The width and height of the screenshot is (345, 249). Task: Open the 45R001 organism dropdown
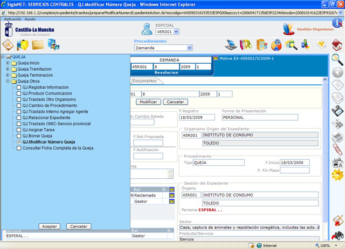coord(176,32)
